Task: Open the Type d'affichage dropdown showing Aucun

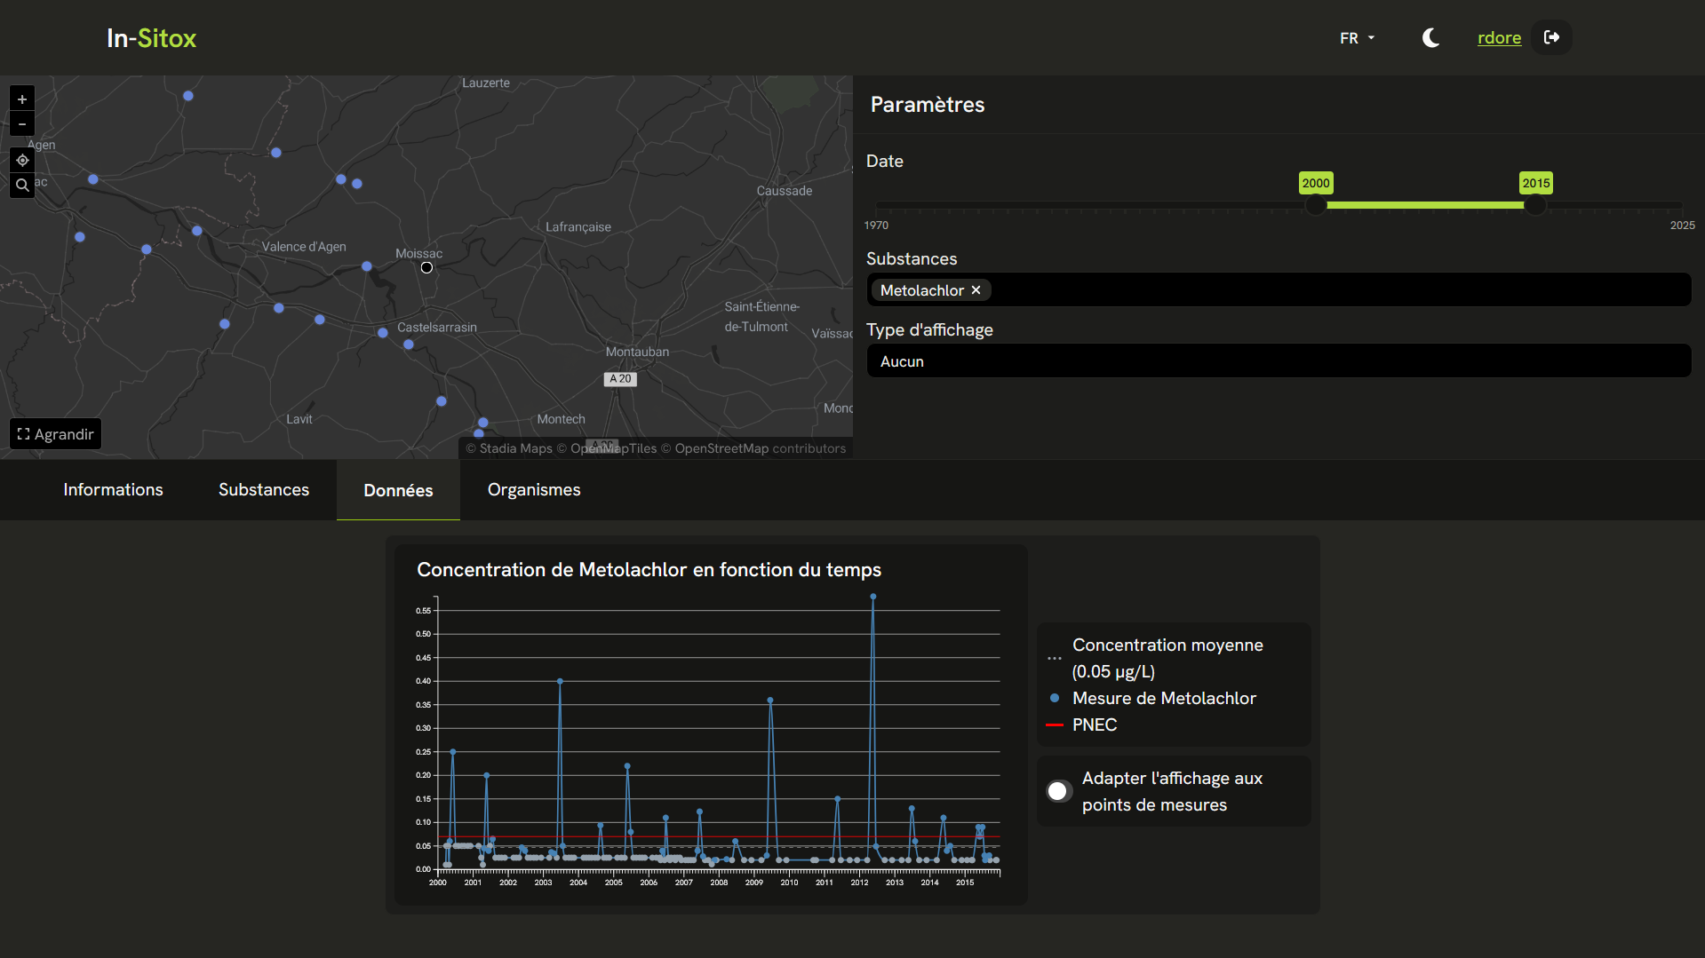Action: click(1279, 360)
